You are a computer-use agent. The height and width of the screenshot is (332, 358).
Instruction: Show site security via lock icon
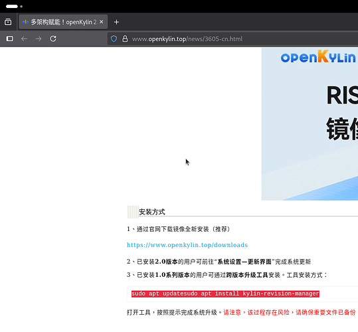pyautogui.click(x=125, y=39)
